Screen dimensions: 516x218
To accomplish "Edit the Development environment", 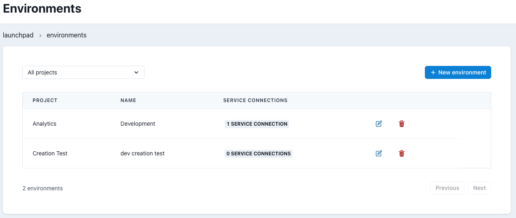I will tap(379, 124).
